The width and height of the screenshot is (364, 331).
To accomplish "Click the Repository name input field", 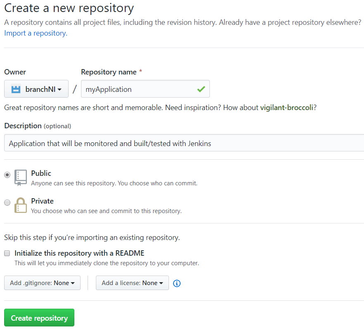I will click(145, 89).
